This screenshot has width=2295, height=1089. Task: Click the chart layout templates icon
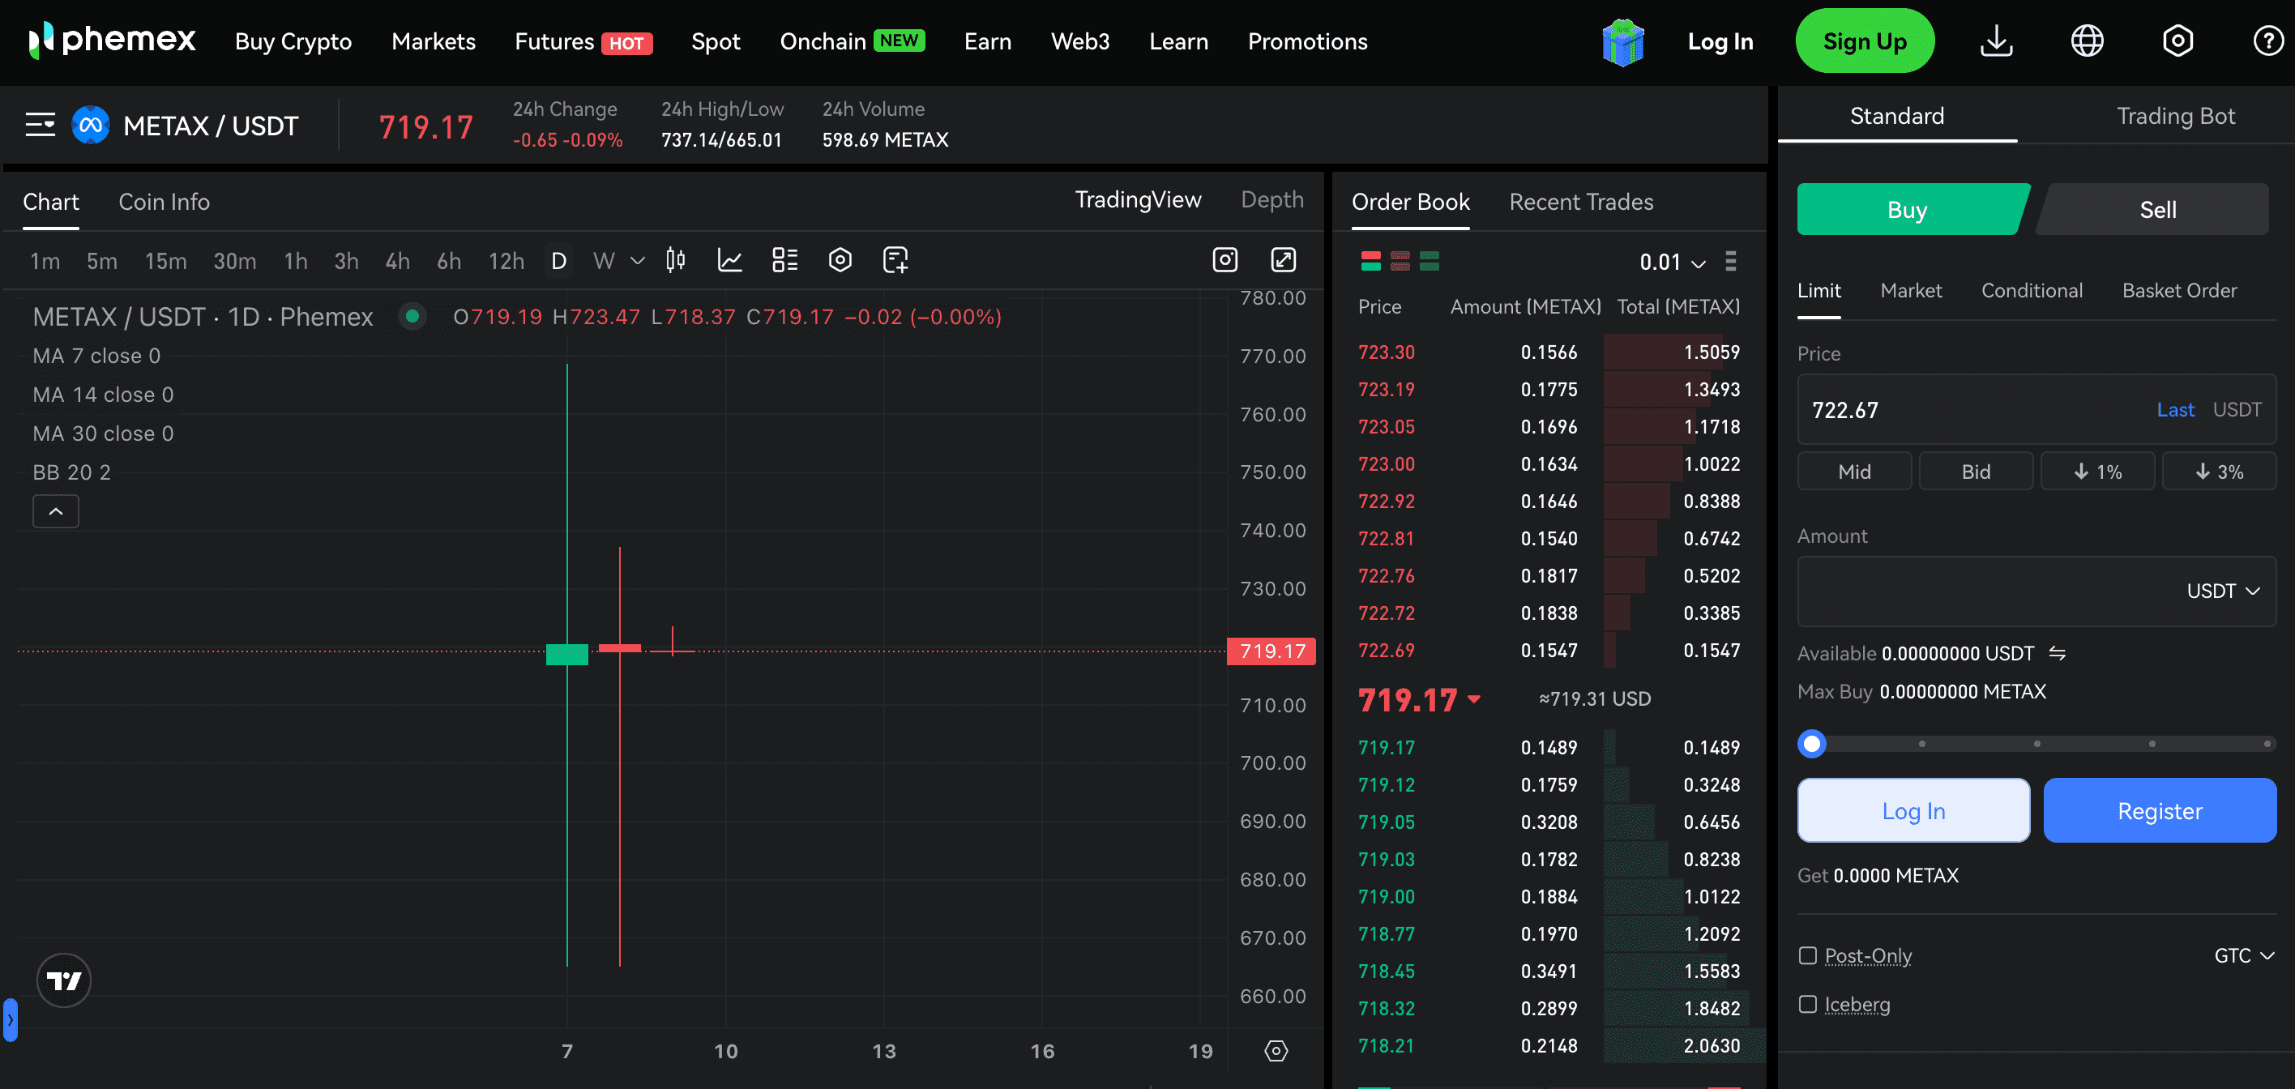784,260
